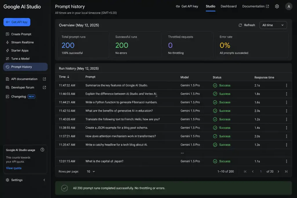
Task: Open the 'What is the capital of Japan?' prompt
Action: tap(104, 161)
